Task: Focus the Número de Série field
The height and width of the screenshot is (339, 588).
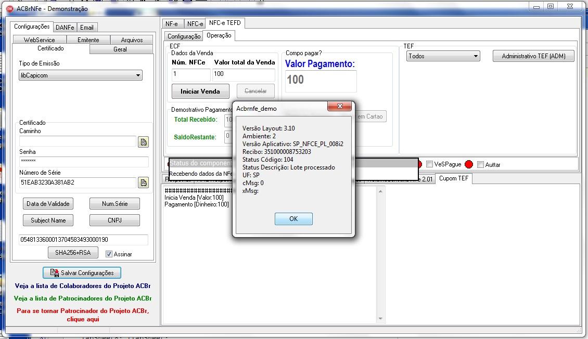Action: [78, 182]
